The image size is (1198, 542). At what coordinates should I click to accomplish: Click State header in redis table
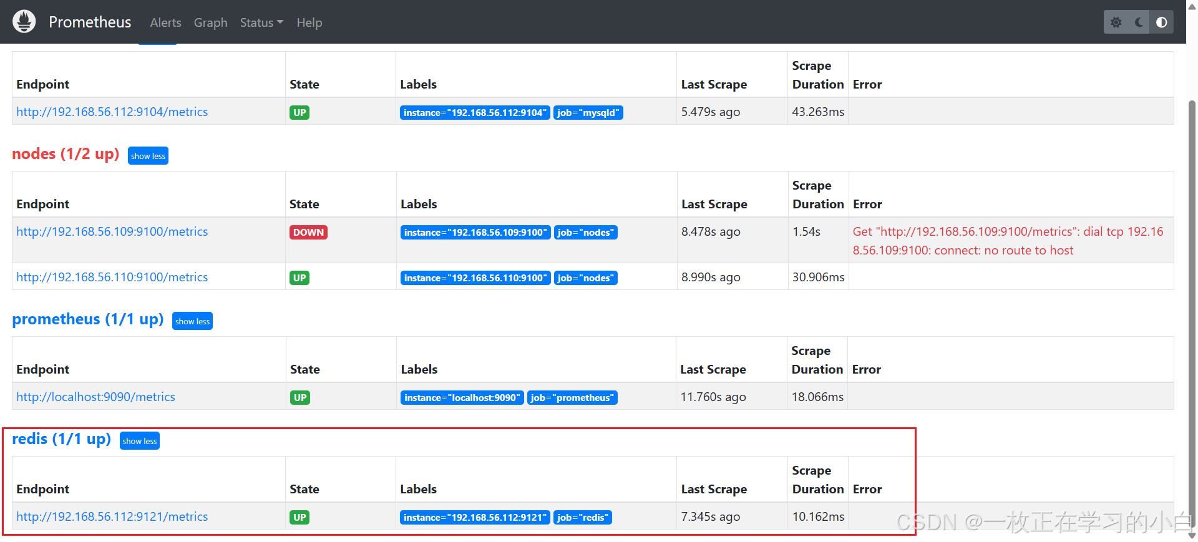[x=304, y=489]
